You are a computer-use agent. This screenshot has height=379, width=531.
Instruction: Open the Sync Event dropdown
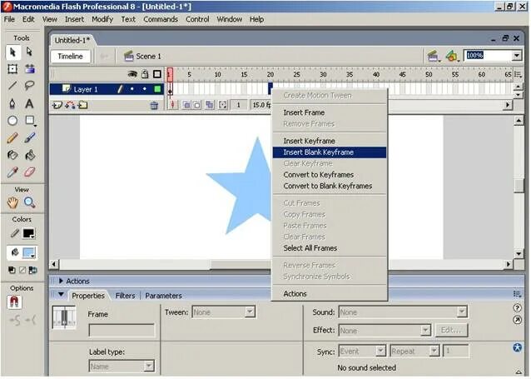[x=380, y=351]
